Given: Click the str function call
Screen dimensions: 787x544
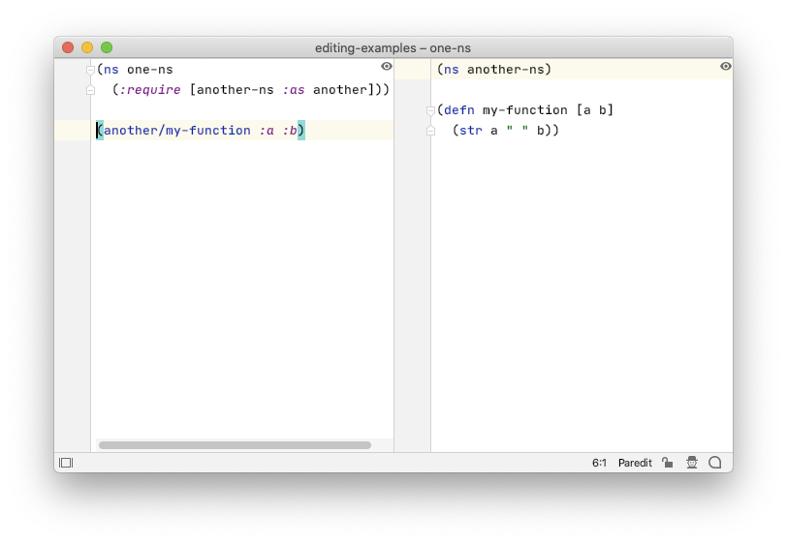Looking at the screenshot, I should 471,131.
